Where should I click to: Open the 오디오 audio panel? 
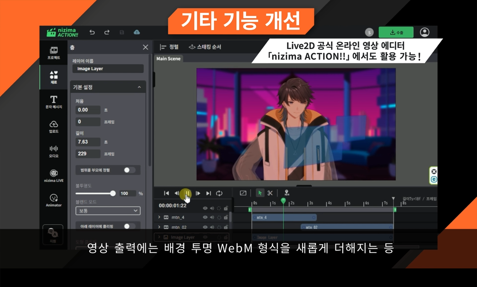point(54,151)
